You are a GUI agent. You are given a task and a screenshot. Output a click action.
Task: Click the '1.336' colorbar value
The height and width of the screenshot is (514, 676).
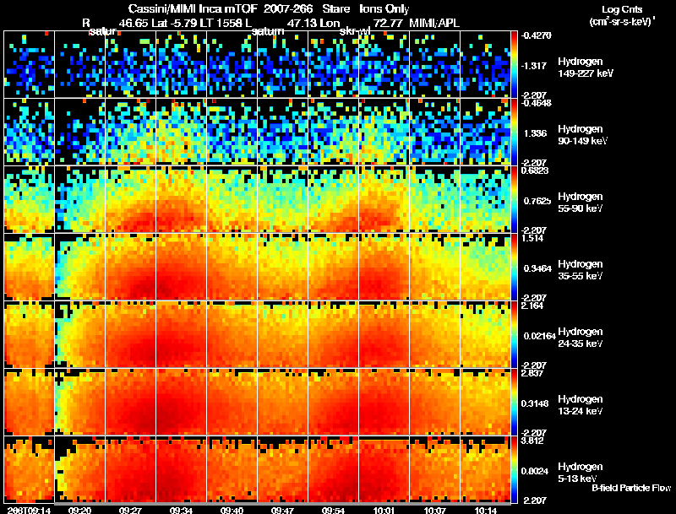pos(535,133)
